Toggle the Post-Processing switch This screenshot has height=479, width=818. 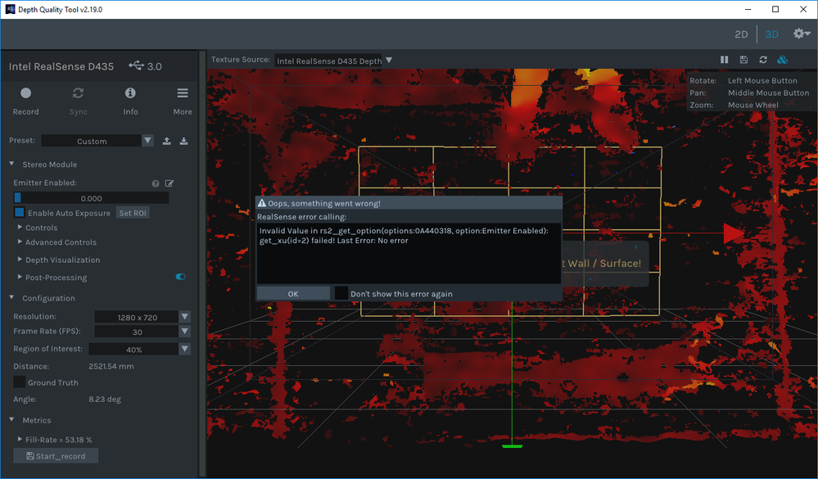click(x=180, y=277)
